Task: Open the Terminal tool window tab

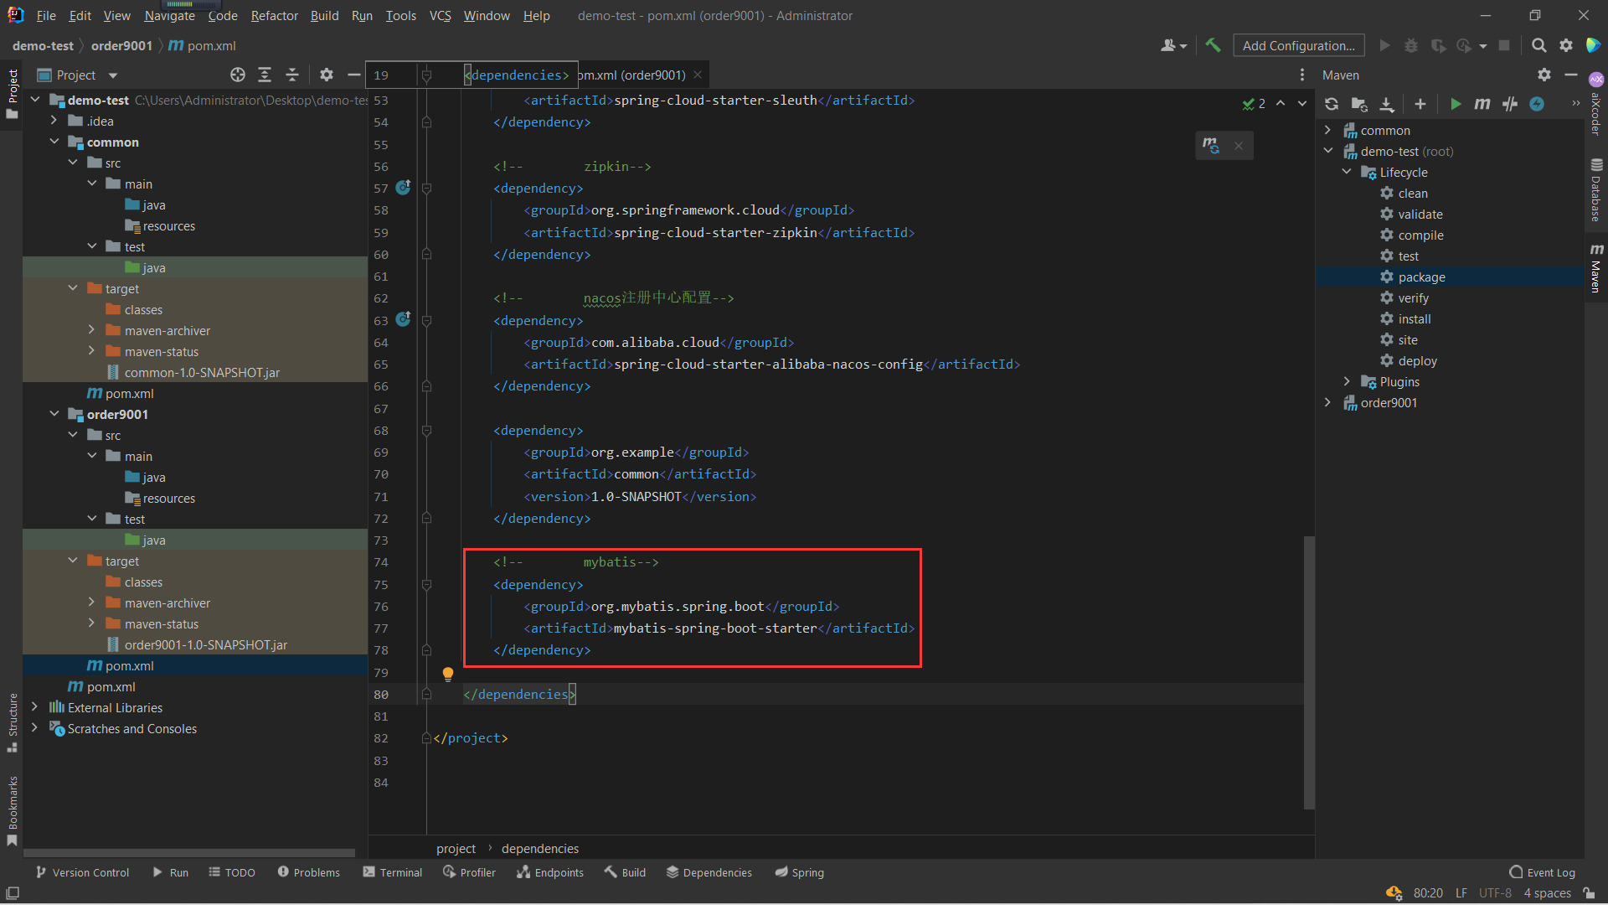Action: click(x=392, y=872)
